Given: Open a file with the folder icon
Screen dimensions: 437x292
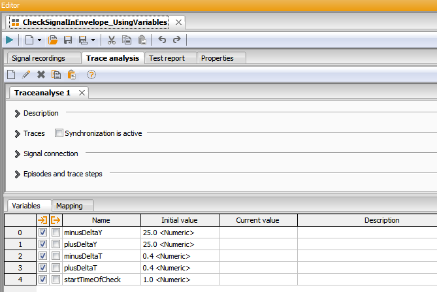Looking at the screenshot, I should [x=53, y=40].
